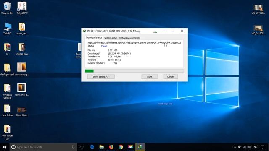Click the battery tray icon
This screenshot has width=269, height=151.
240,147
